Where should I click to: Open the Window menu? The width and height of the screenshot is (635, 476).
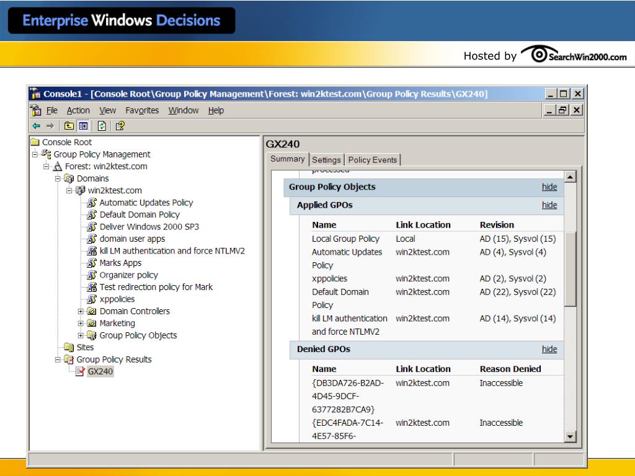[184, 110]
